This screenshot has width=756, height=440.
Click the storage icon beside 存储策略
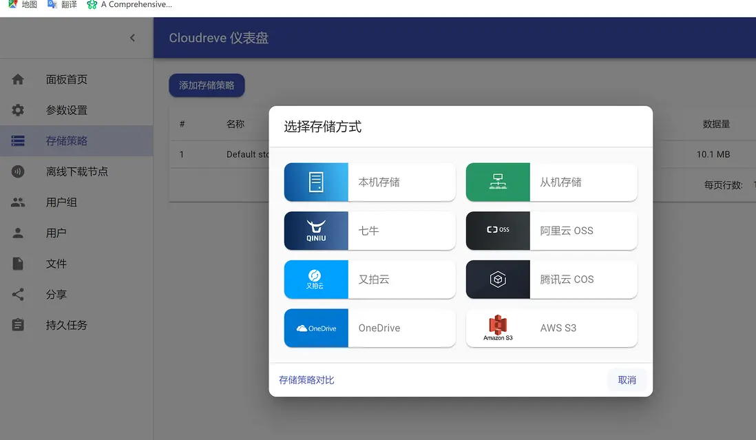point(18,140)
